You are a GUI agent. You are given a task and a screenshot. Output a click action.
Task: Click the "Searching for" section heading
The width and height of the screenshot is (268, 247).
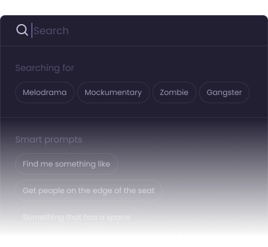[x=45, y=68]
